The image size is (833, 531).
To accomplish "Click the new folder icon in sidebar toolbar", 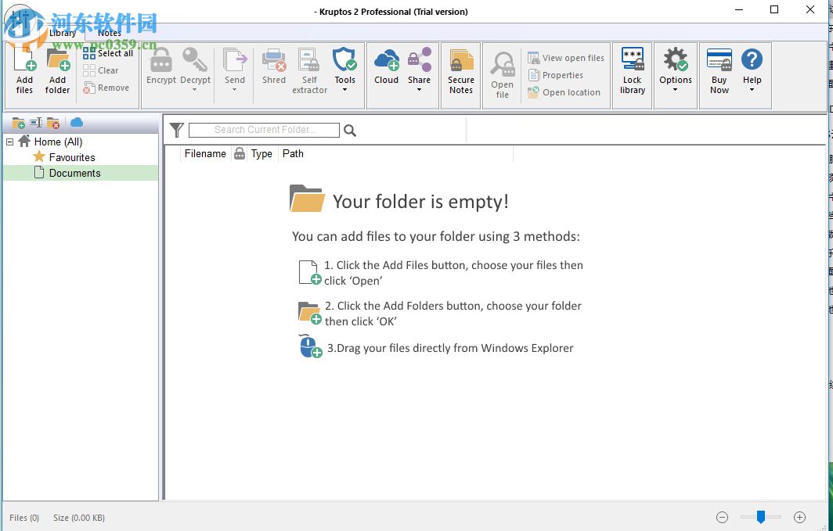I will (x=19, y=123).
